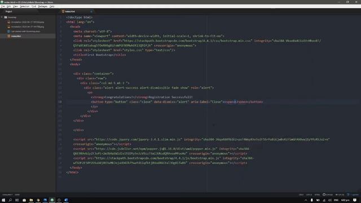Place cursor on the doctype html line
The height and width of the screenshot is (203, 361).
pos(79,17)
